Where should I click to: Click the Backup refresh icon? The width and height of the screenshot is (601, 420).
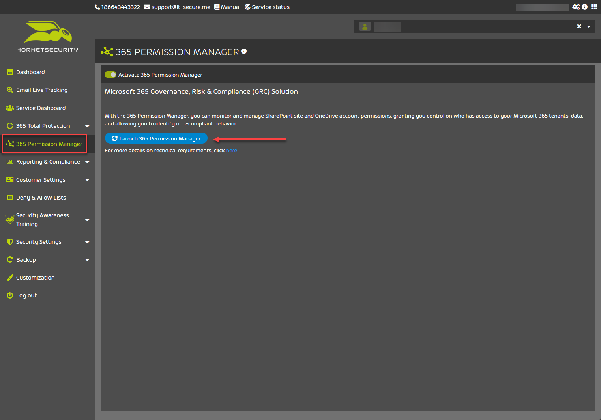(10, 259)
